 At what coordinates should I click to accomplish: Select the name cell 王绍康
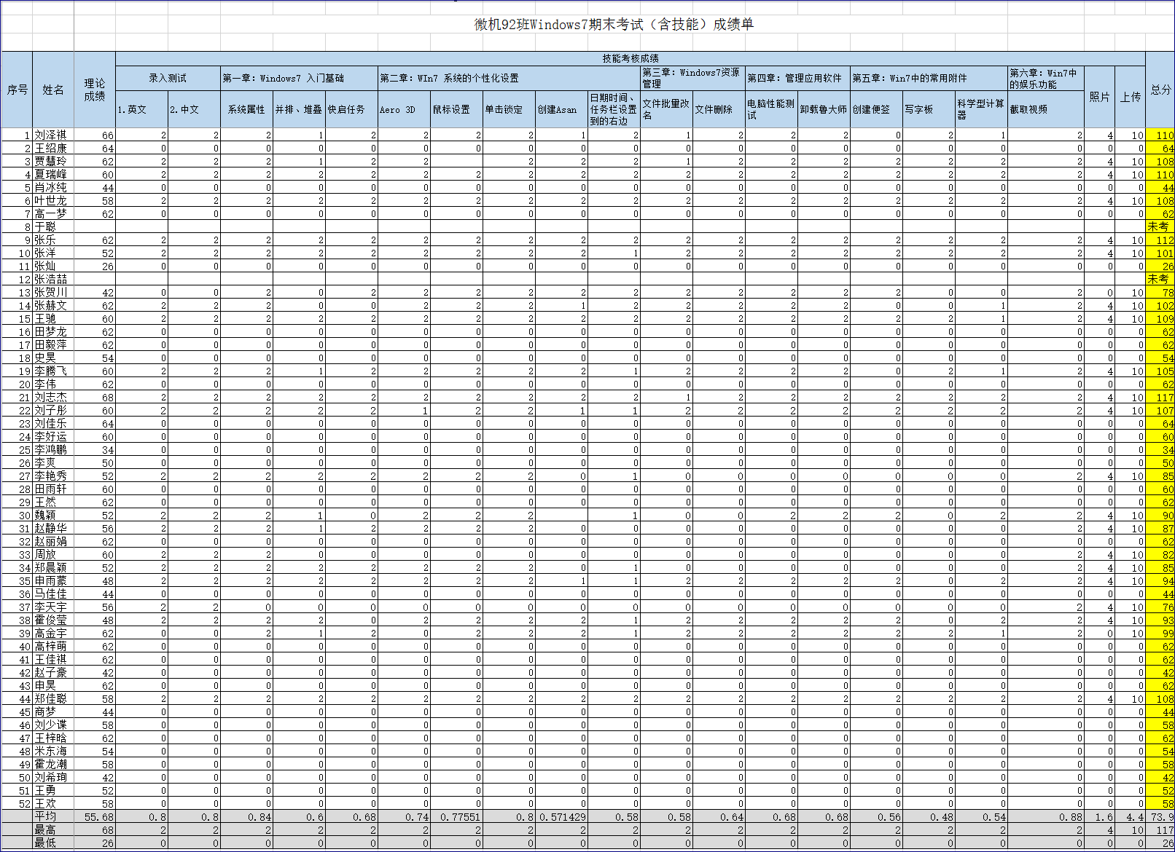pyautogui.click(x=53, y=149)
